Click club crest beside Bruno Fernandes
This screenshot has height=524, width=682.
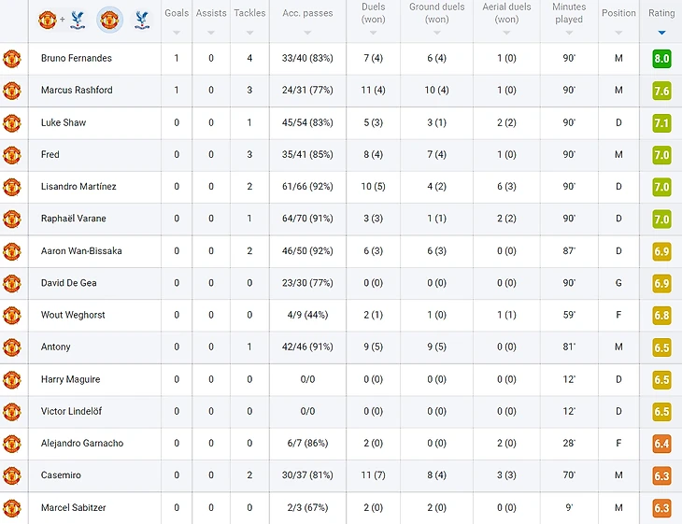point(12,58)
